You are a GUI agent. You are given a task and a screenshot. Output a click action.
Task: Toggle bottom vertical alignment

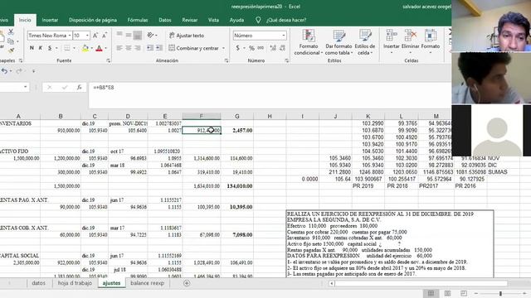click(x=138, y=35)
